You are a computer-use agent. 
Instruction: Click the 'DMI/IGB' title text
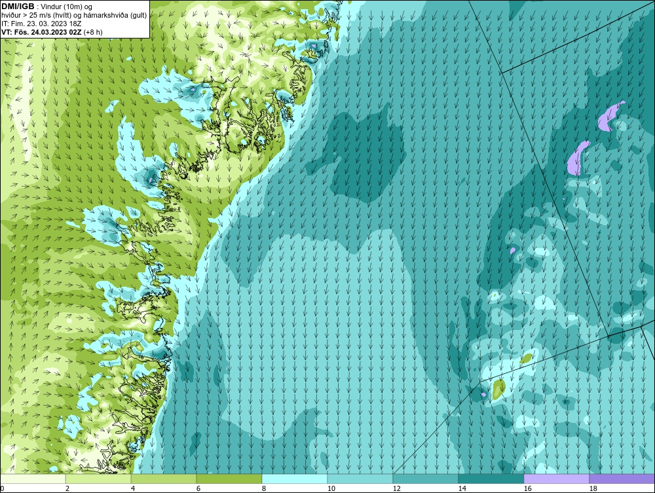pos(18,7)
